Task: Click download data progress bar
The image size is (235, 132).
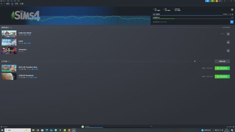Action: pos(193,16)
